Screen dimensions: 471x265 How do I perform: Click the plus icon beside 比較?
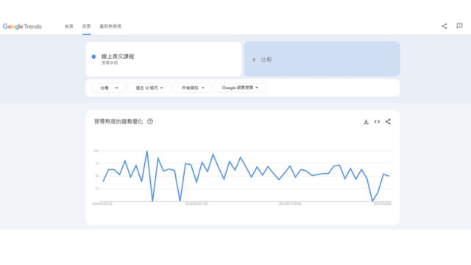click(x=254, y=60)
